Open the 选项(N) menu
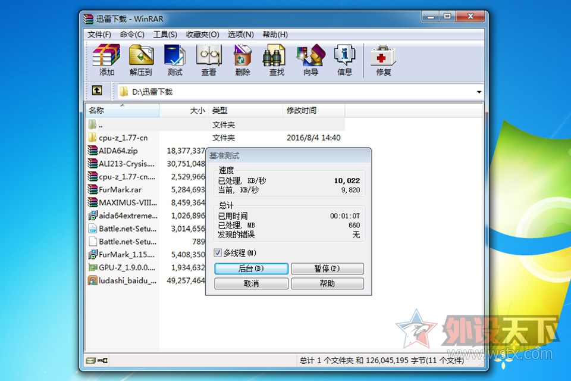Viewport: 571px width, 381px height. 241,35
